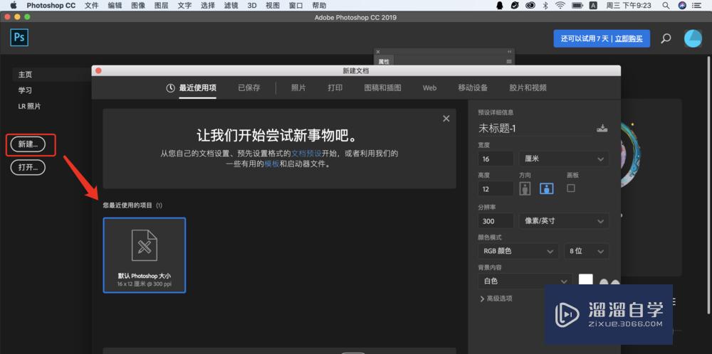
Task: Close the 属性 floating panel
Action: (x=378, y=52)
